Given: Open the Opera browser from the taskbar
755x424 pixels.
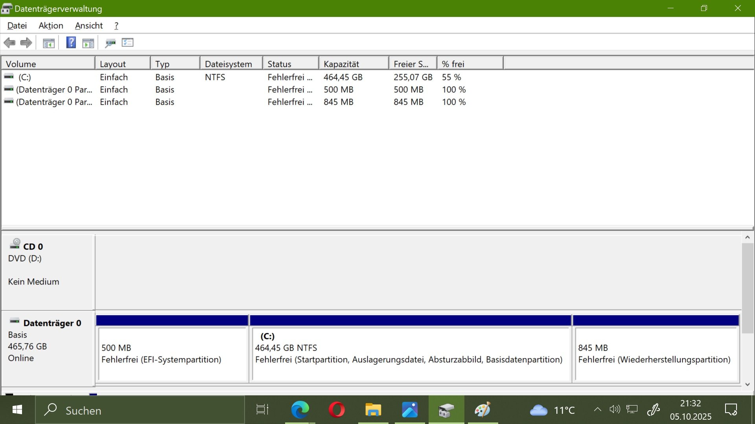Looking at the screenshot, I should 337,410.
